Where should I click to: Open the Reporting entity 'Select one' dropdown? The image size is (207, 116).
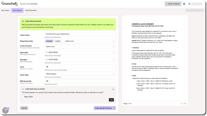(90, 41)
